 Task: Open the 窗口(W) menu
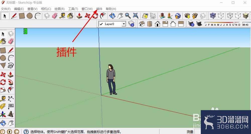87,9
